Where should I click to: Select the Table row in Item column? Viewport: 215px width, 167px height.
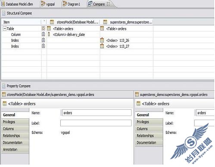[x=10, y=29]
